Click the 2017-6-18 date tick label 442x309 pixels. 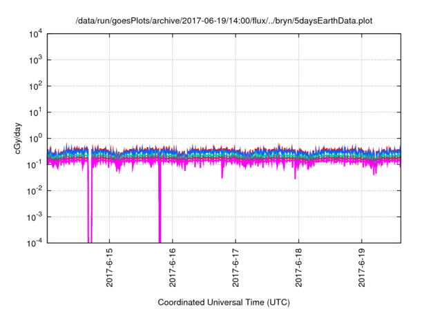pos(299,268)
